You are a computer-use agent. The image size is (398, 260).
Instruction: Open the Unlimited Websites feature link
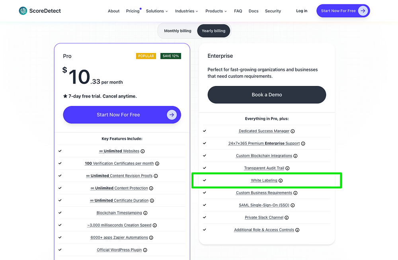[x=119, y=151]
